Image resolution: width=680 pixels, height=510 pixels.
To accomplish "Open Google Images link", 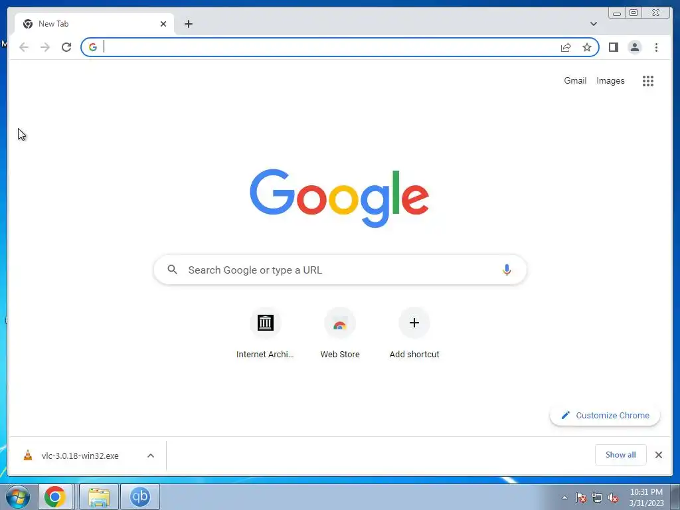I will point(610,80).
